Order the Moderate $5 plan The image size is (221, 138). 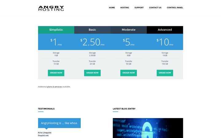129,73
